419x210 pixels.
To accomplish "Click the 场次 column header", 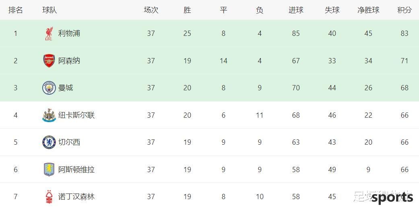I will tap(151, 10).
